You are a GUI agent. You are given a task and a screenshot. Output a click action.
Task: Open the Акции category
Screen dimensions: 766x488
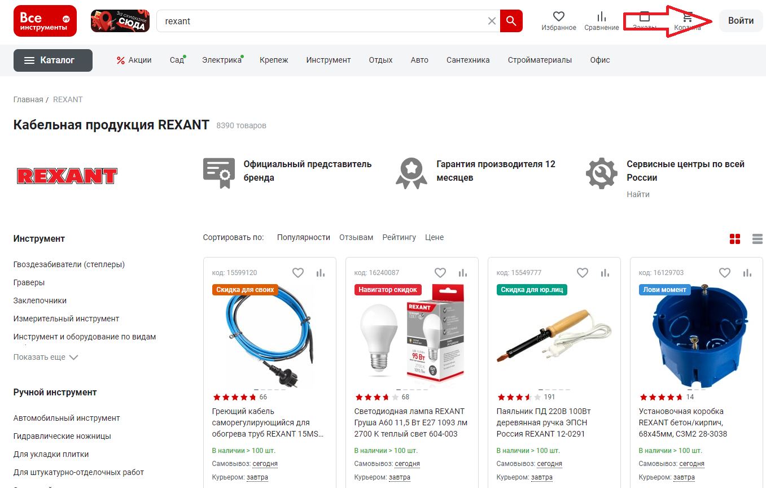point(134,60)
